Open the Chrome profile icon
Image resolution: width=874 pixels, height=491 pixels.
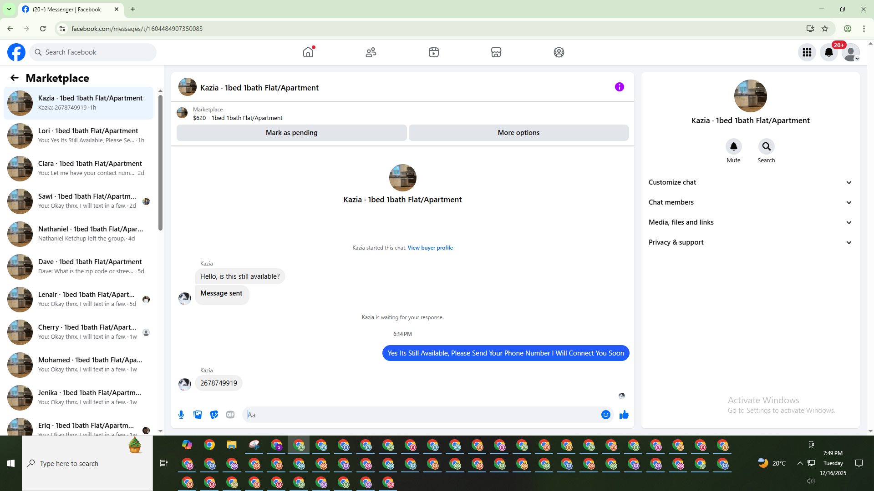[x=848, y=29]
